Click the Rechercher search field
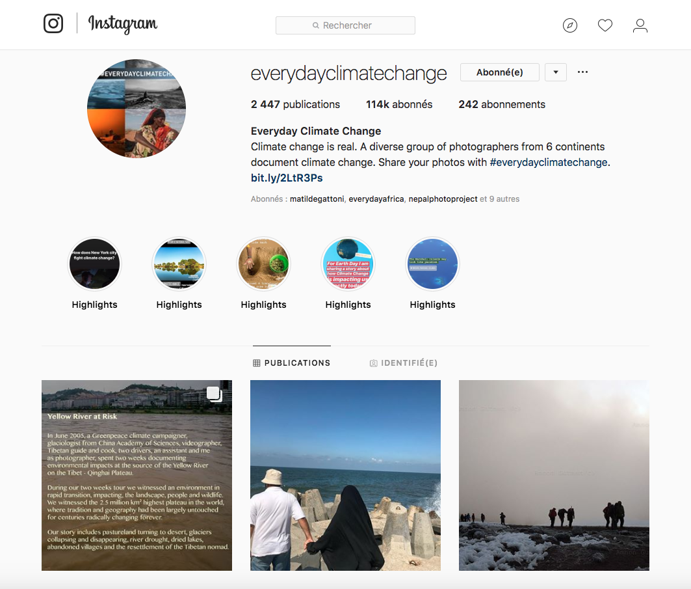Screen dimensions: 691x589 click(x=346, y=25)
